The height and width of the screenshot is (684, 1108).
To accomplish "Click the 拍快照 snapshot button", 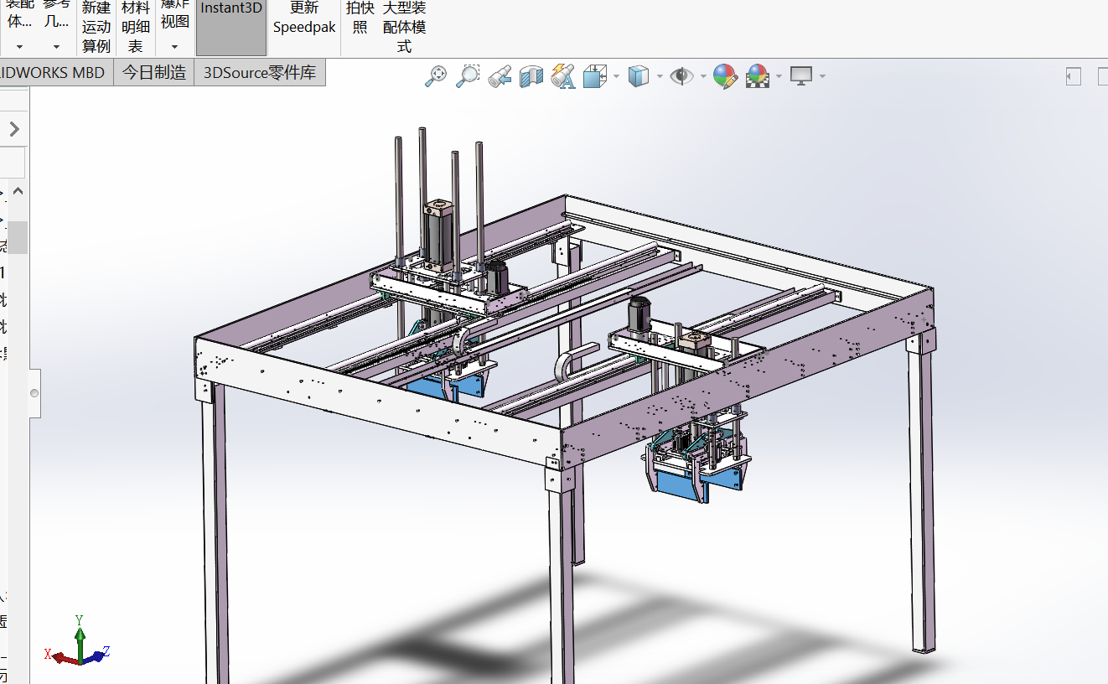I will tap(360, 18).
